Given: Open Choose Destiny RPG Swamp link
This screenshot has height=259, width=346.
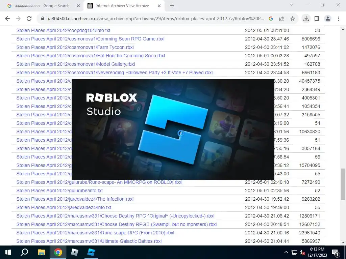Looking at the screenshot, I should [117, 224].
